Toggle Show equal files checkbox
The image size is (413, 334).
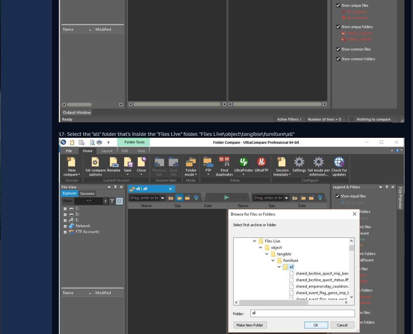pyautogui.click(x=338, y=196)
